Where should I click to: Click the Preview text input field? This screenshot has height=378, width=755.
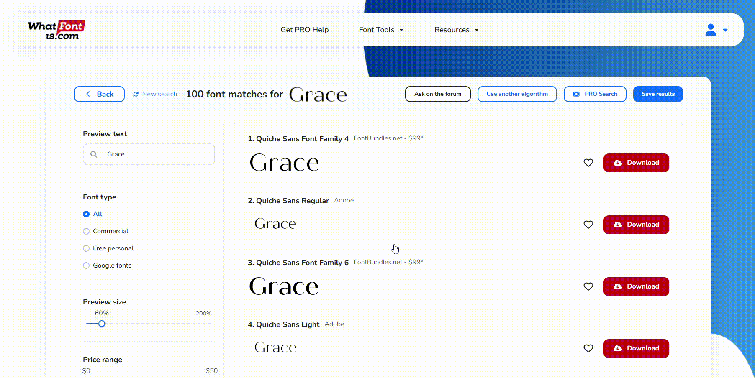click(x=149, y=154)
